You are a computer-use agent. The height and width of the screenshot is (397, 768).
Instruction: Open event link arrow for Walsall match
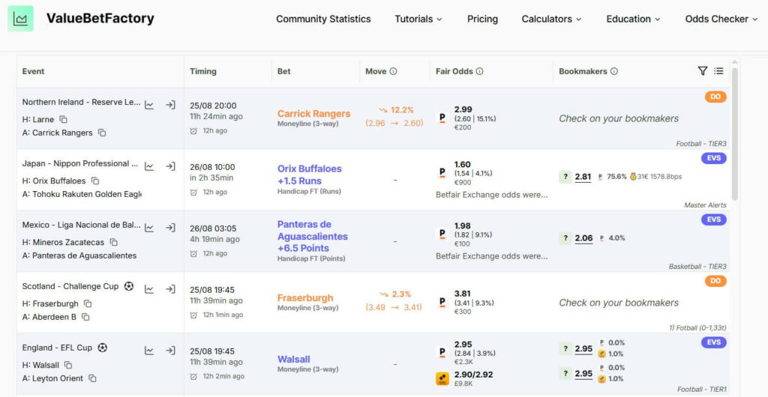tap(170, 351)
